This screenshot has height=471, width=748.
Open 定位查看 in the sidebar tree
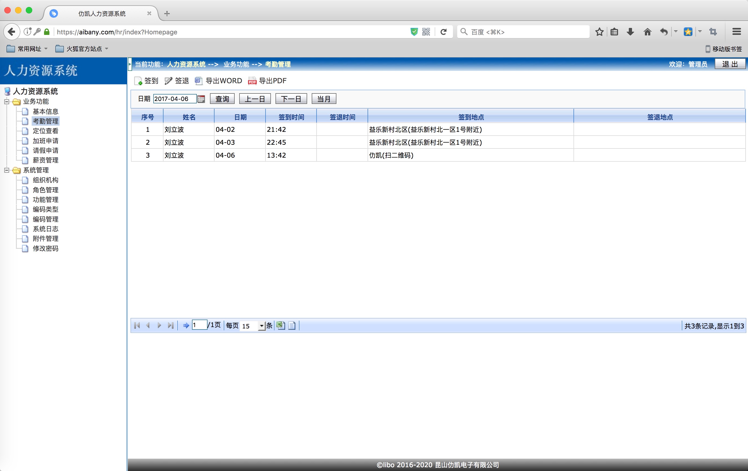click(x=45, y=131)
